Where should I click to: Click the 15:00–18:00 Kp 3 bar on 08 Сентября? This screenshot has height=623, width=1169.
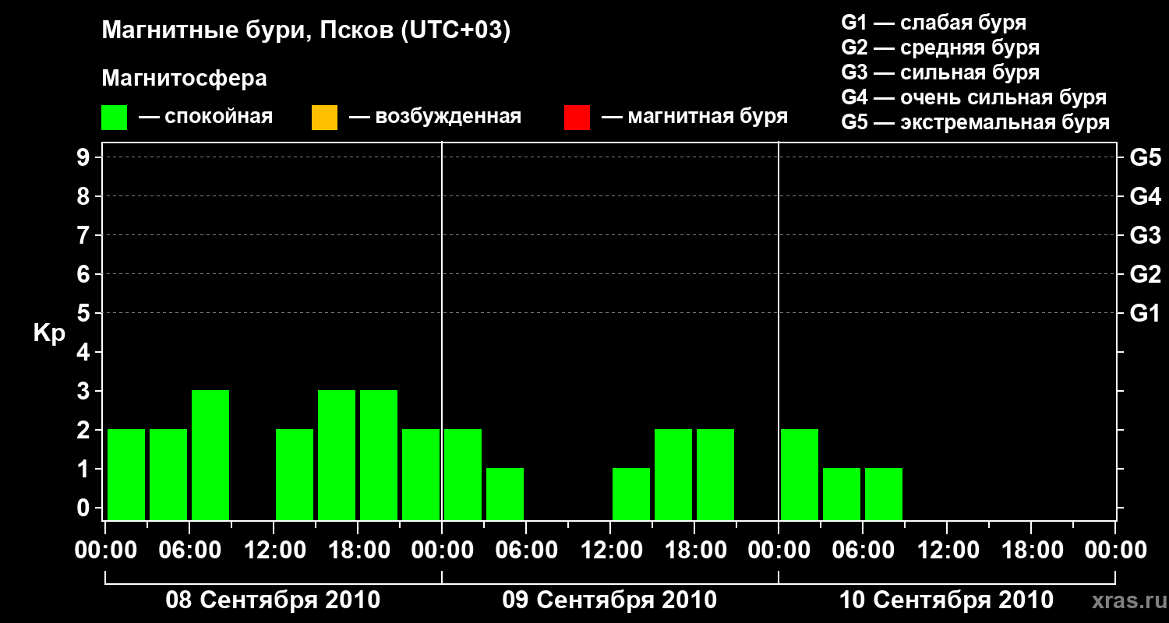(x=337, y=455)
